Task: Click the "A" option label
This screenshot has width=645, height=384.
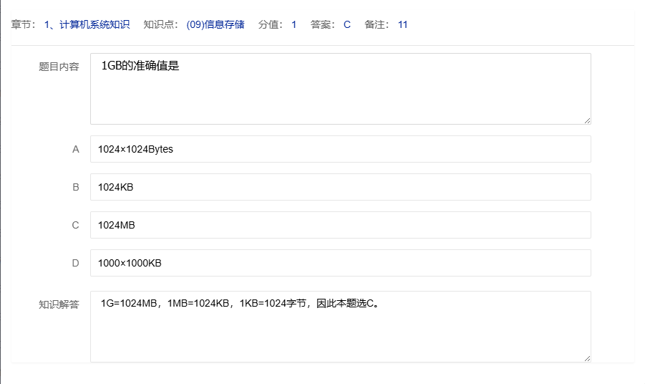Action: pos(75,149)
